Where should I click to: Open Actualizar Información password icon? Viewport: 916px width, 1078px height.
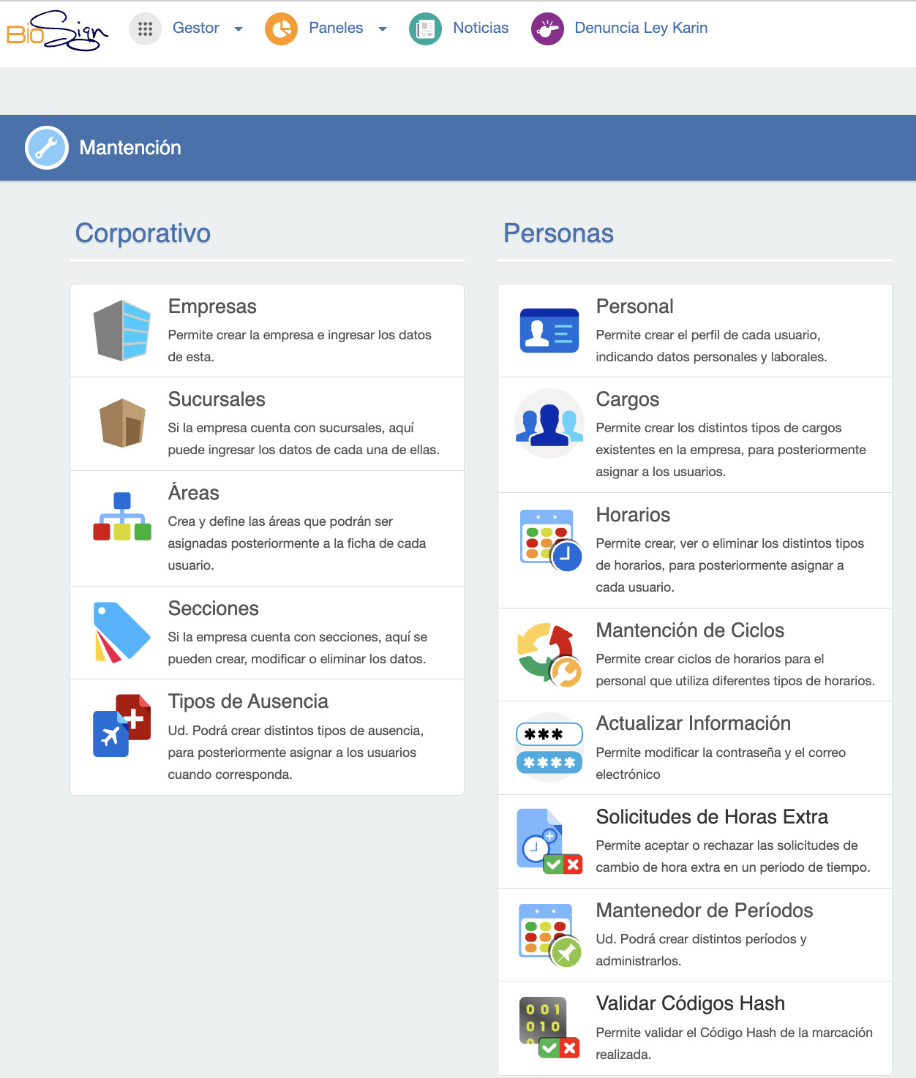click(x=549, y=747)
